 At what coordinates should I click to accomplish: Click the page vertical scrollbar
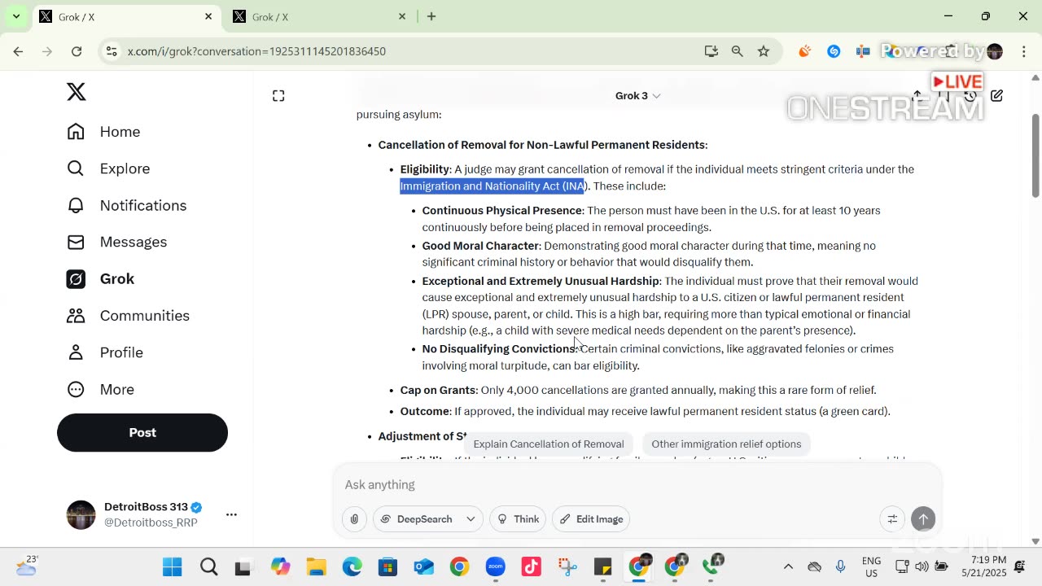pos(1035,155)
